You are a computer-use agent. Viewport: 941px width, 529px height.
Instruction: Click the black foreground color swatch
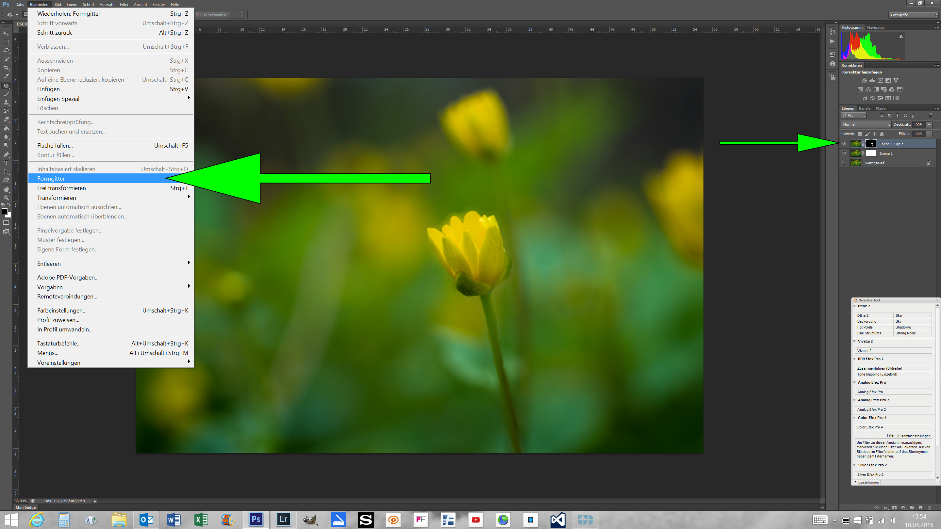click(x=4, y=211)
